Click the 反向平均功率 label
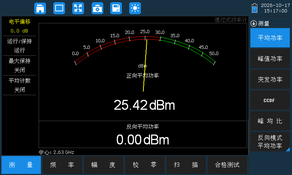This screenshot has width=292, height=175. [x=142, y=127]
